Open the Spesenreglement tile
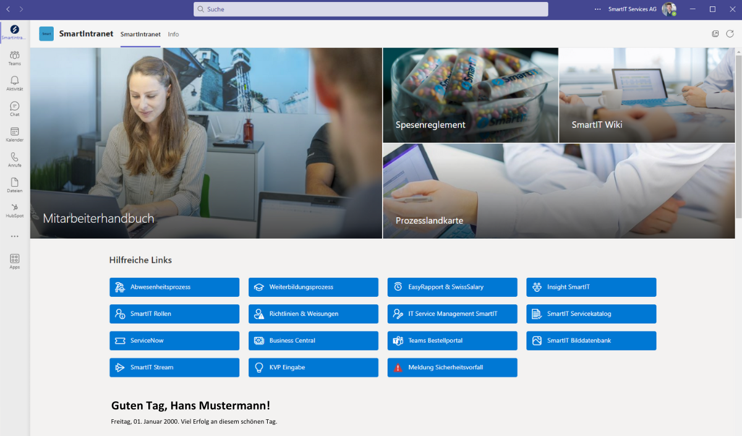 point(471,95)
